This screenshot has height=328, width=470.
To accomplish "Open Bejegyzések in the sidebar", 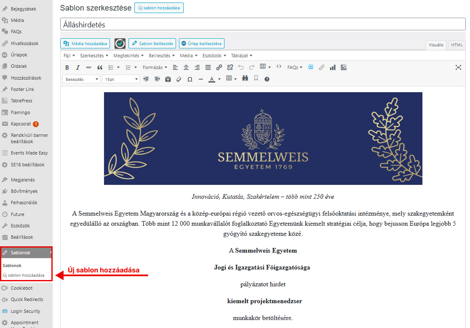I will [24, 9].
